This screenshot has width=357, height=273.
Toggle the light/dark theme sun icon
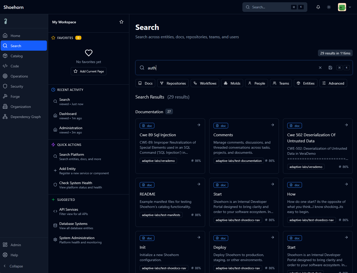coord(329,7)
